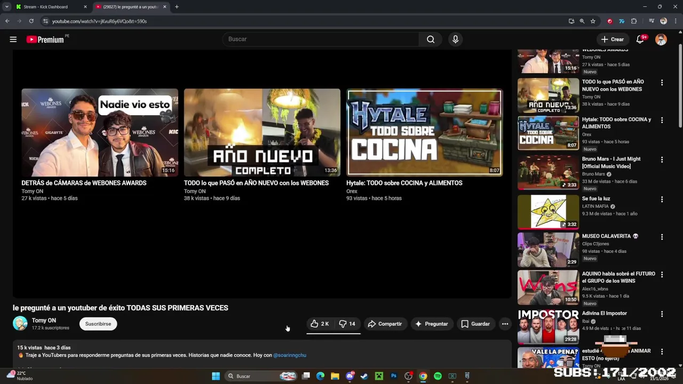The height and width of the screenshot is (384, 683).
Task: Open media controls icon in Chrome toolbar
Action: click(652, 21)
